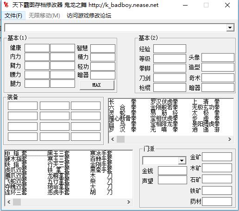Open the 文件(F) menu

tap(13, 16)
